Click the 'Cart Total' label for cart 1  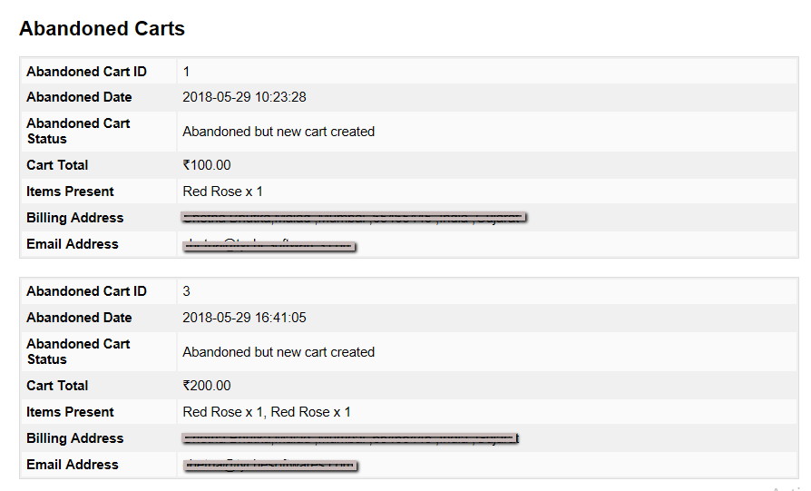(x=57, y=165)
